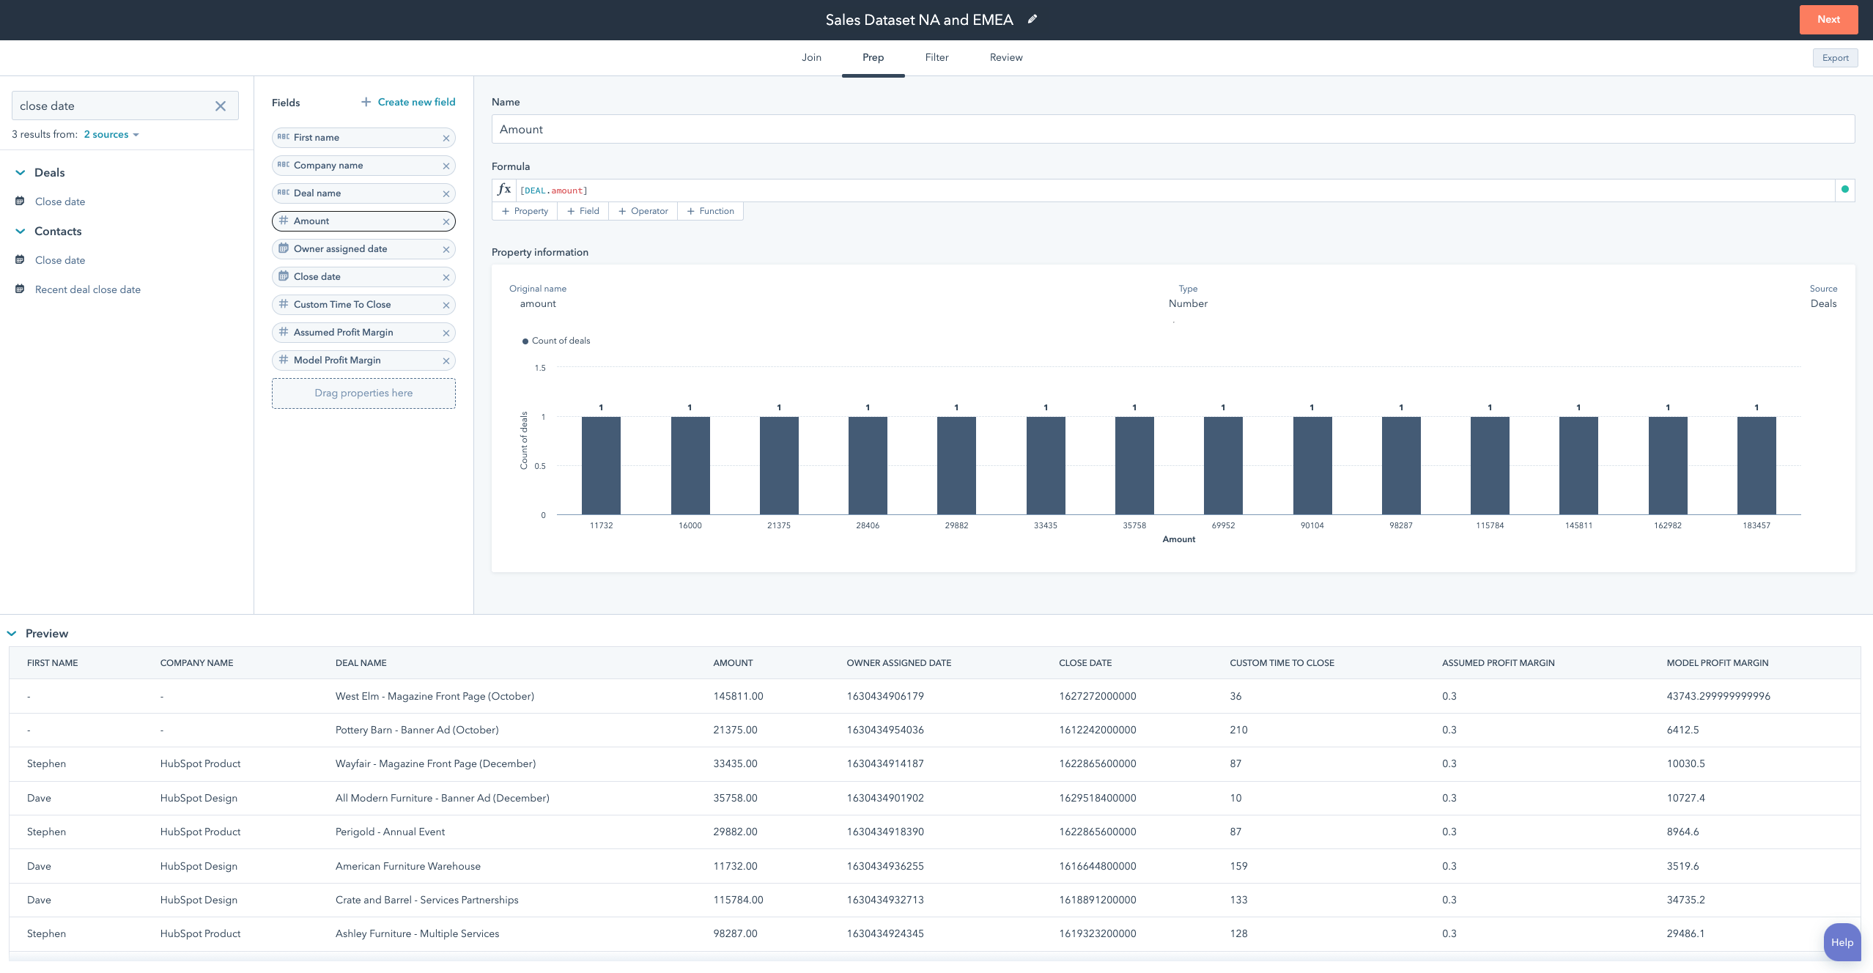Remove the Model Profit Margin field chip
This screenshot has width=1873, height=973.
pos(446,360)
